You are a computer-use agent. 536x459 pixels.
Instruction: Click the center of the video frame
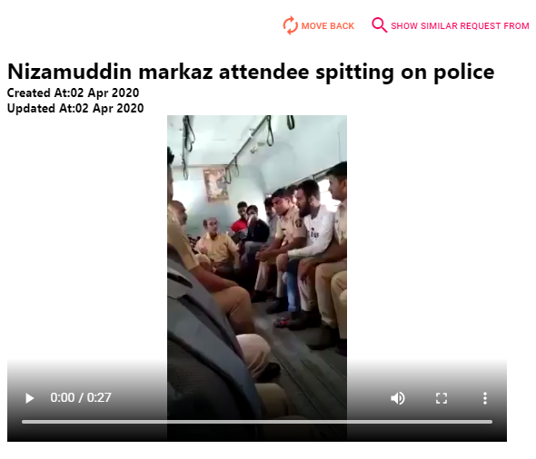(257, 278)
